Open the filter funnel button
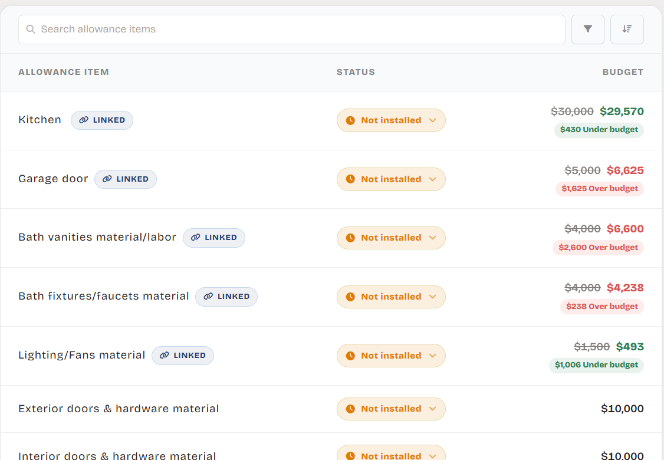The image size is (664, 460). pos(588,29)
